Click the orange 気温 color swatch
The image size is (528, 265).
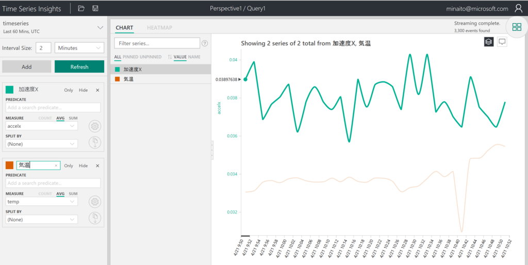(9, 165)
